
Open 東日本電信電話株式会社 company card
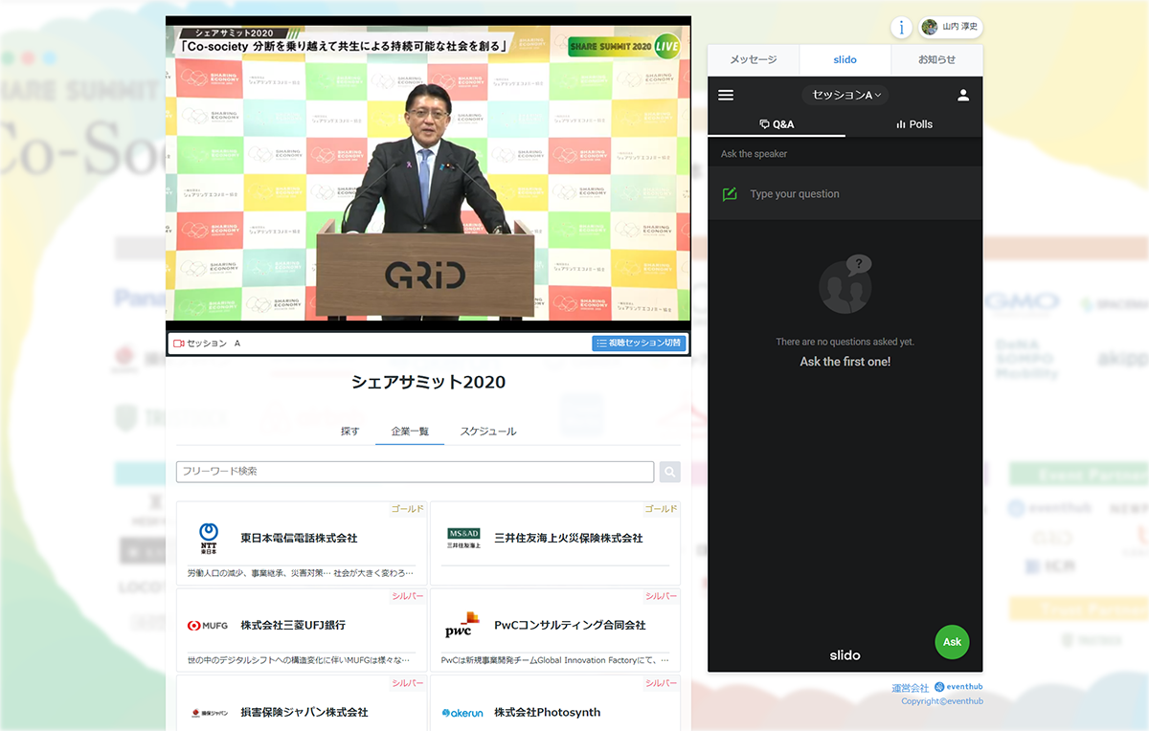click(302, 543)
